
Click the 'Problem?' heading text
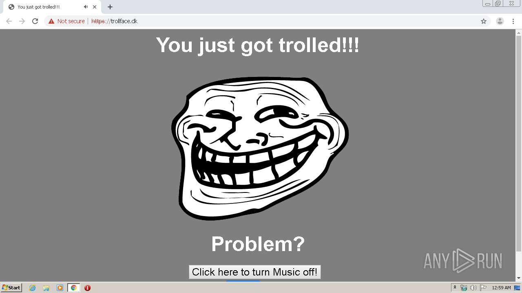(258, 244)
